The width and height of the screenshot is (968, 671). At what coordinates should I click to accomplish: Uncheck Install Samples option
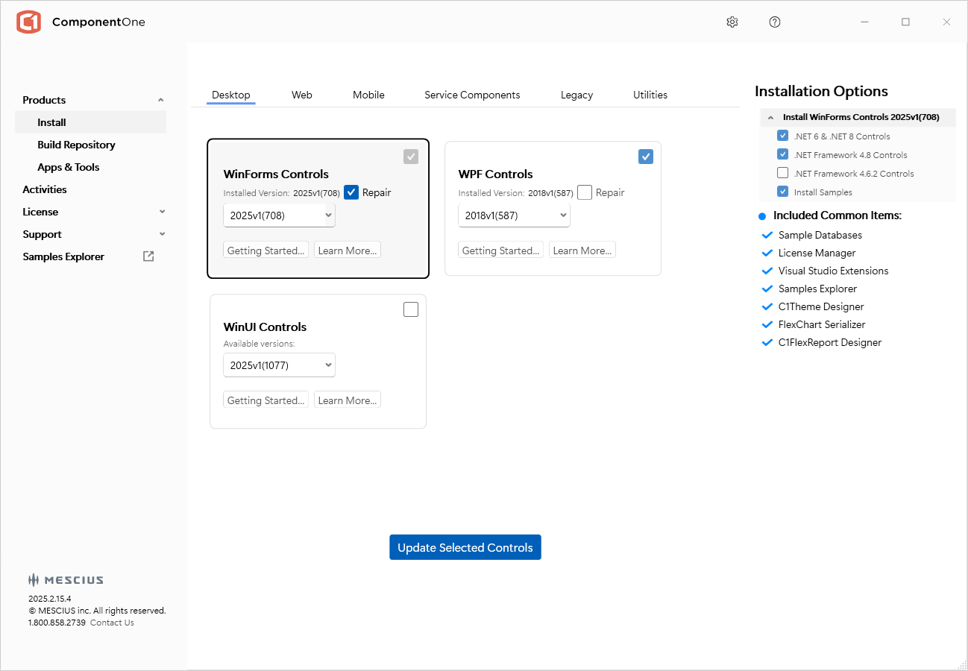pos(782,192)
